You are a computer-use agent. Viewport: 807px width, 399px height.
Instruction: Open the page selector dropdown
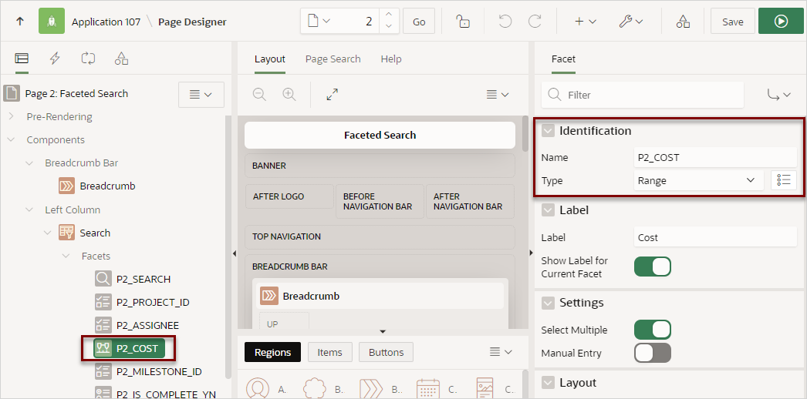(319, 22)
